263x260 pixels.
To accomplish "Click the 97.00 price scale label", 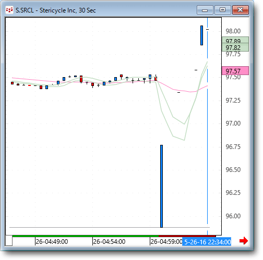I will pyautogui.click(x=233, y=123).
